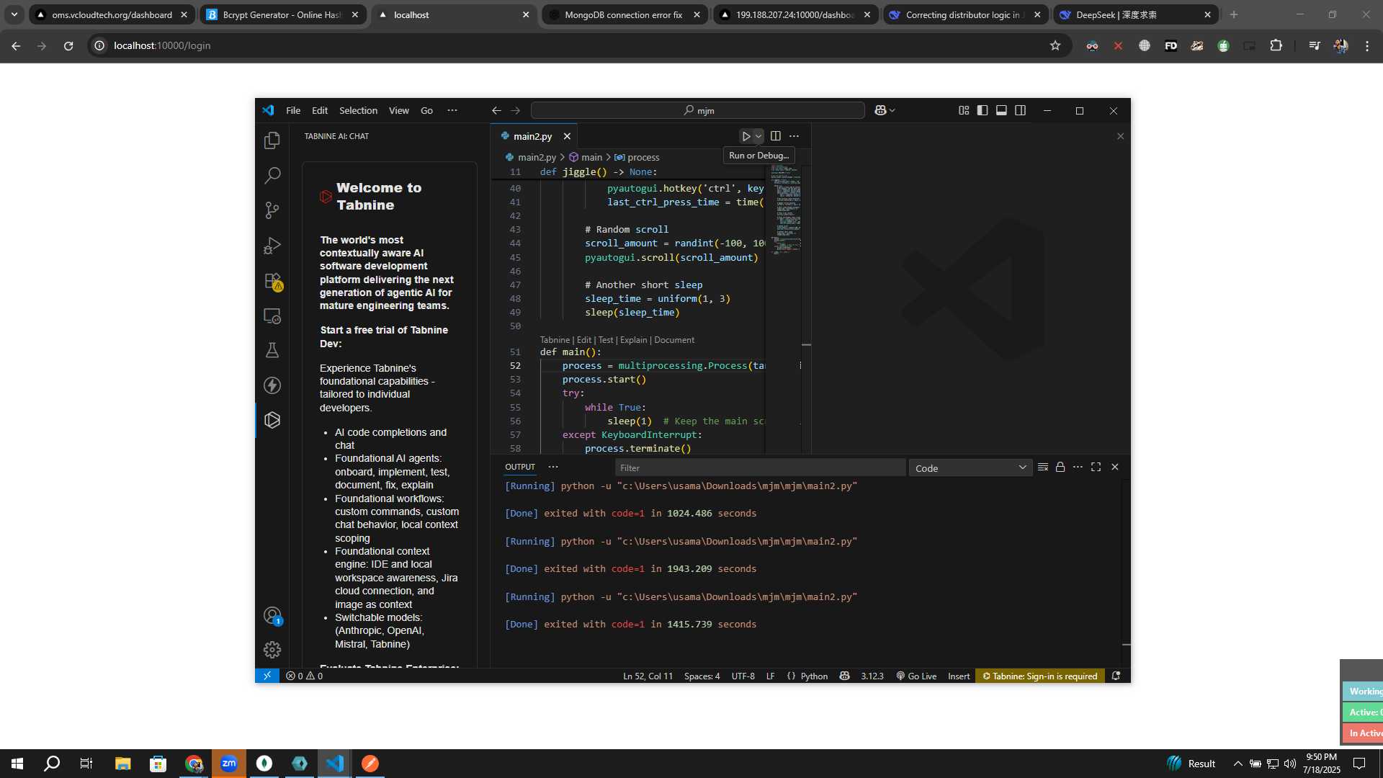Go forward in VS Code navigation
This screenshot has width=1383, height=778.
[516, 110]
